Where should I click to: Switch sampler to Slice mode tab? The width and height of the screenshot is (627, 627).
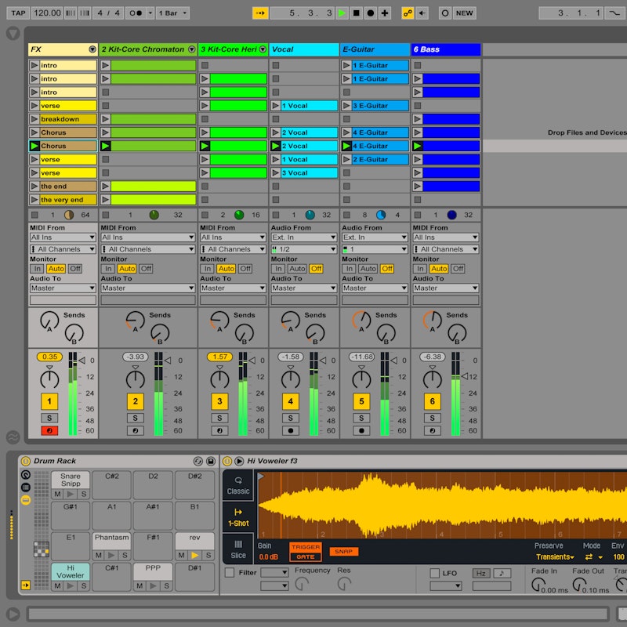click(x=238, y=549)
